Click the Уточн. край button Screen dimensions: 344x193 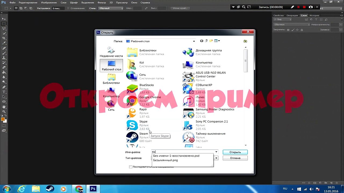180,8
